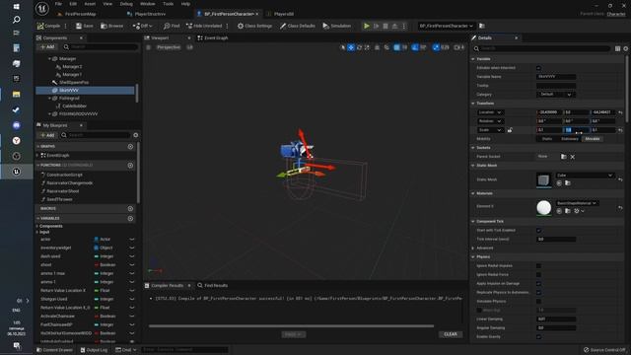Select the Viewport tab

[x=160, y=37]
